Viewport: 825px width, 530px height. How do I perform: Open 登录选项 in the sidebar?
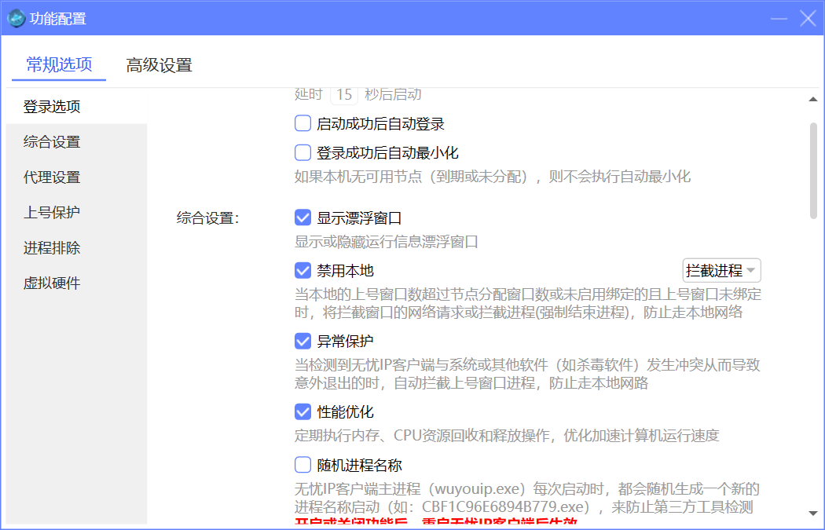tap(52, 107)
